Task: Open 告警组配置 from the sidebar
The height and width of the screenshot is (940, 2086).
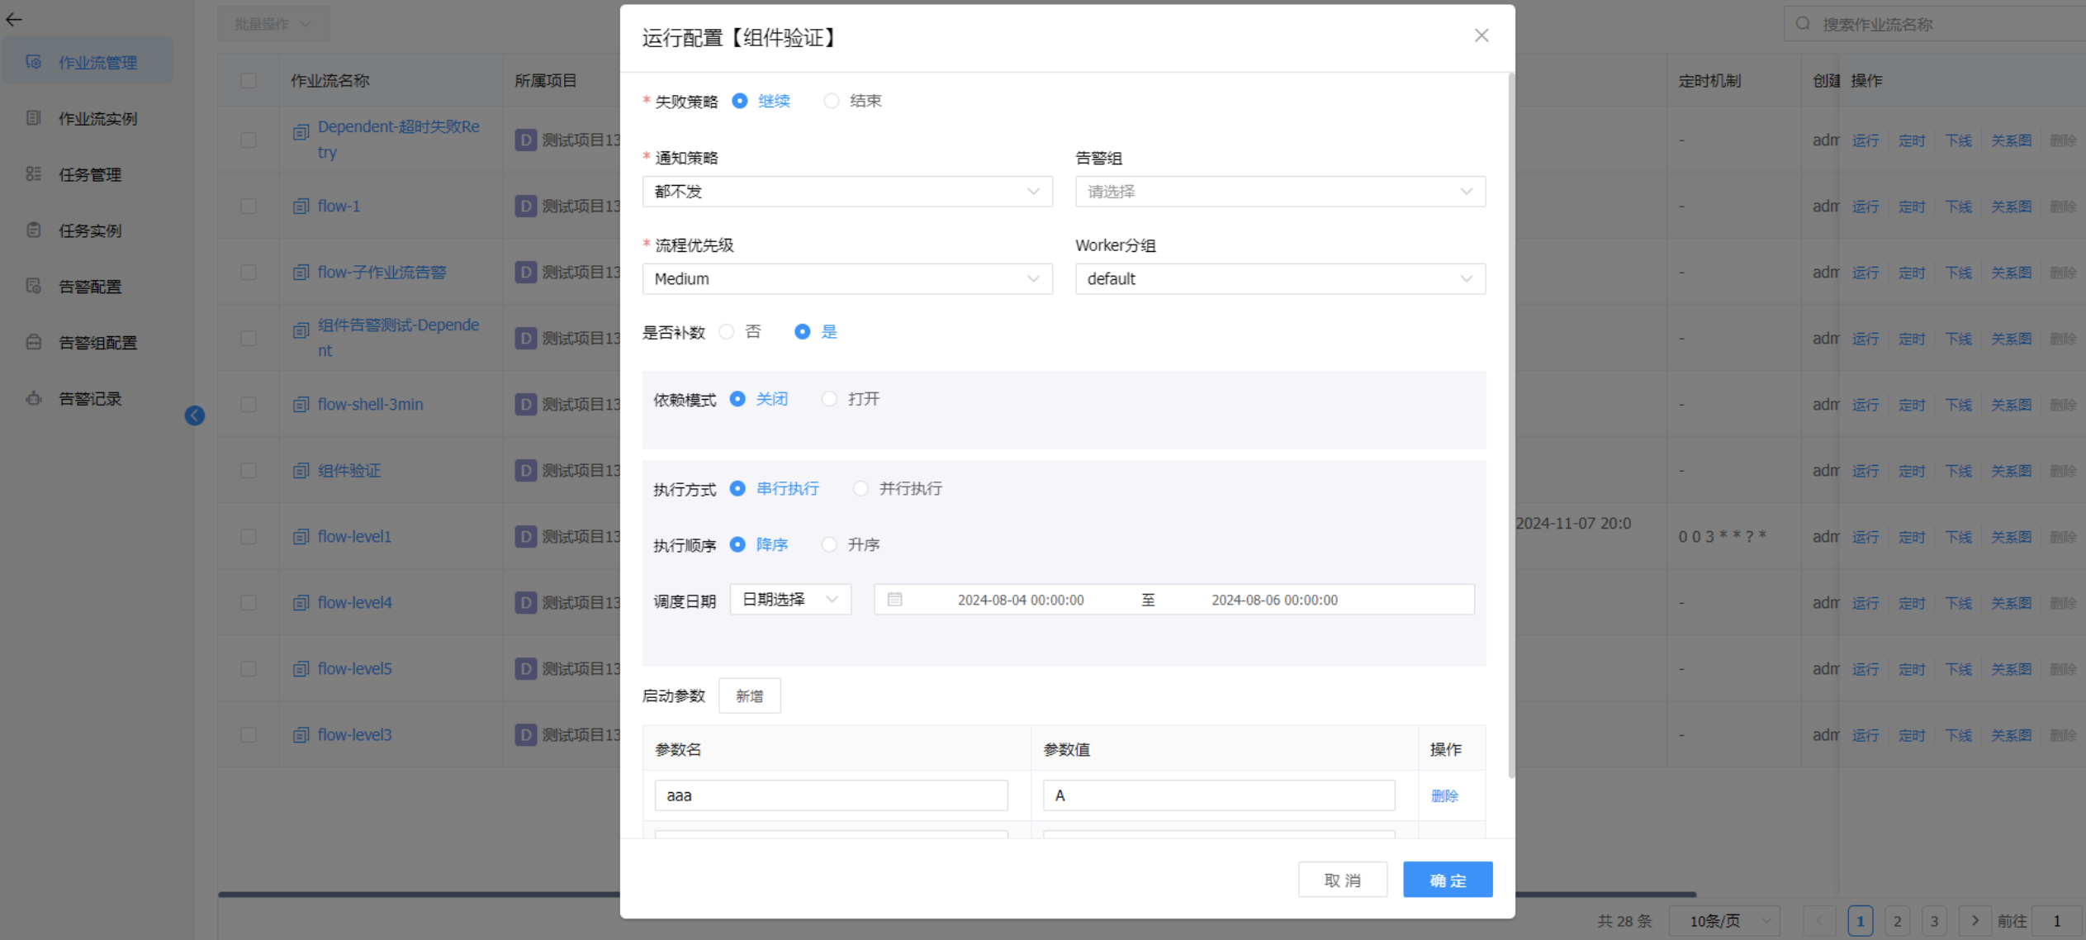Action: [97, 343]
